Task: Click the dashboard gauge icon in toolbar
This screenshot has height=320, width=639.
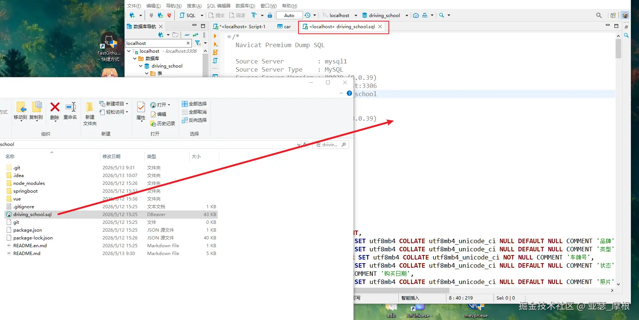Action: click(416, 15)
